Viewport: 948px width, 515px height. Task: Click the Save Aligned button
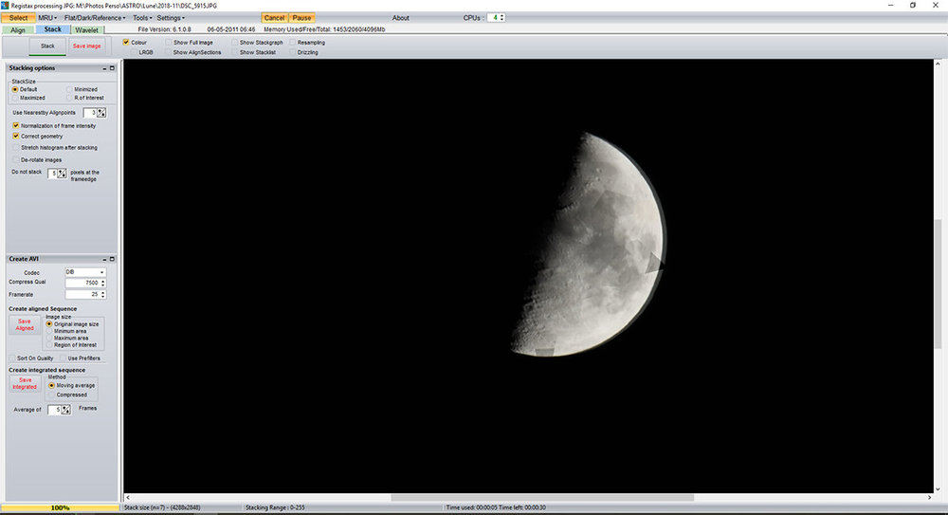click(25, 325)
